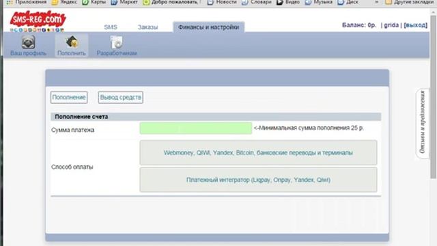Open the Добро пожаловать bookmark
Image resolution: width=437 pixels, height=246 pixels.
coord(171,2)
